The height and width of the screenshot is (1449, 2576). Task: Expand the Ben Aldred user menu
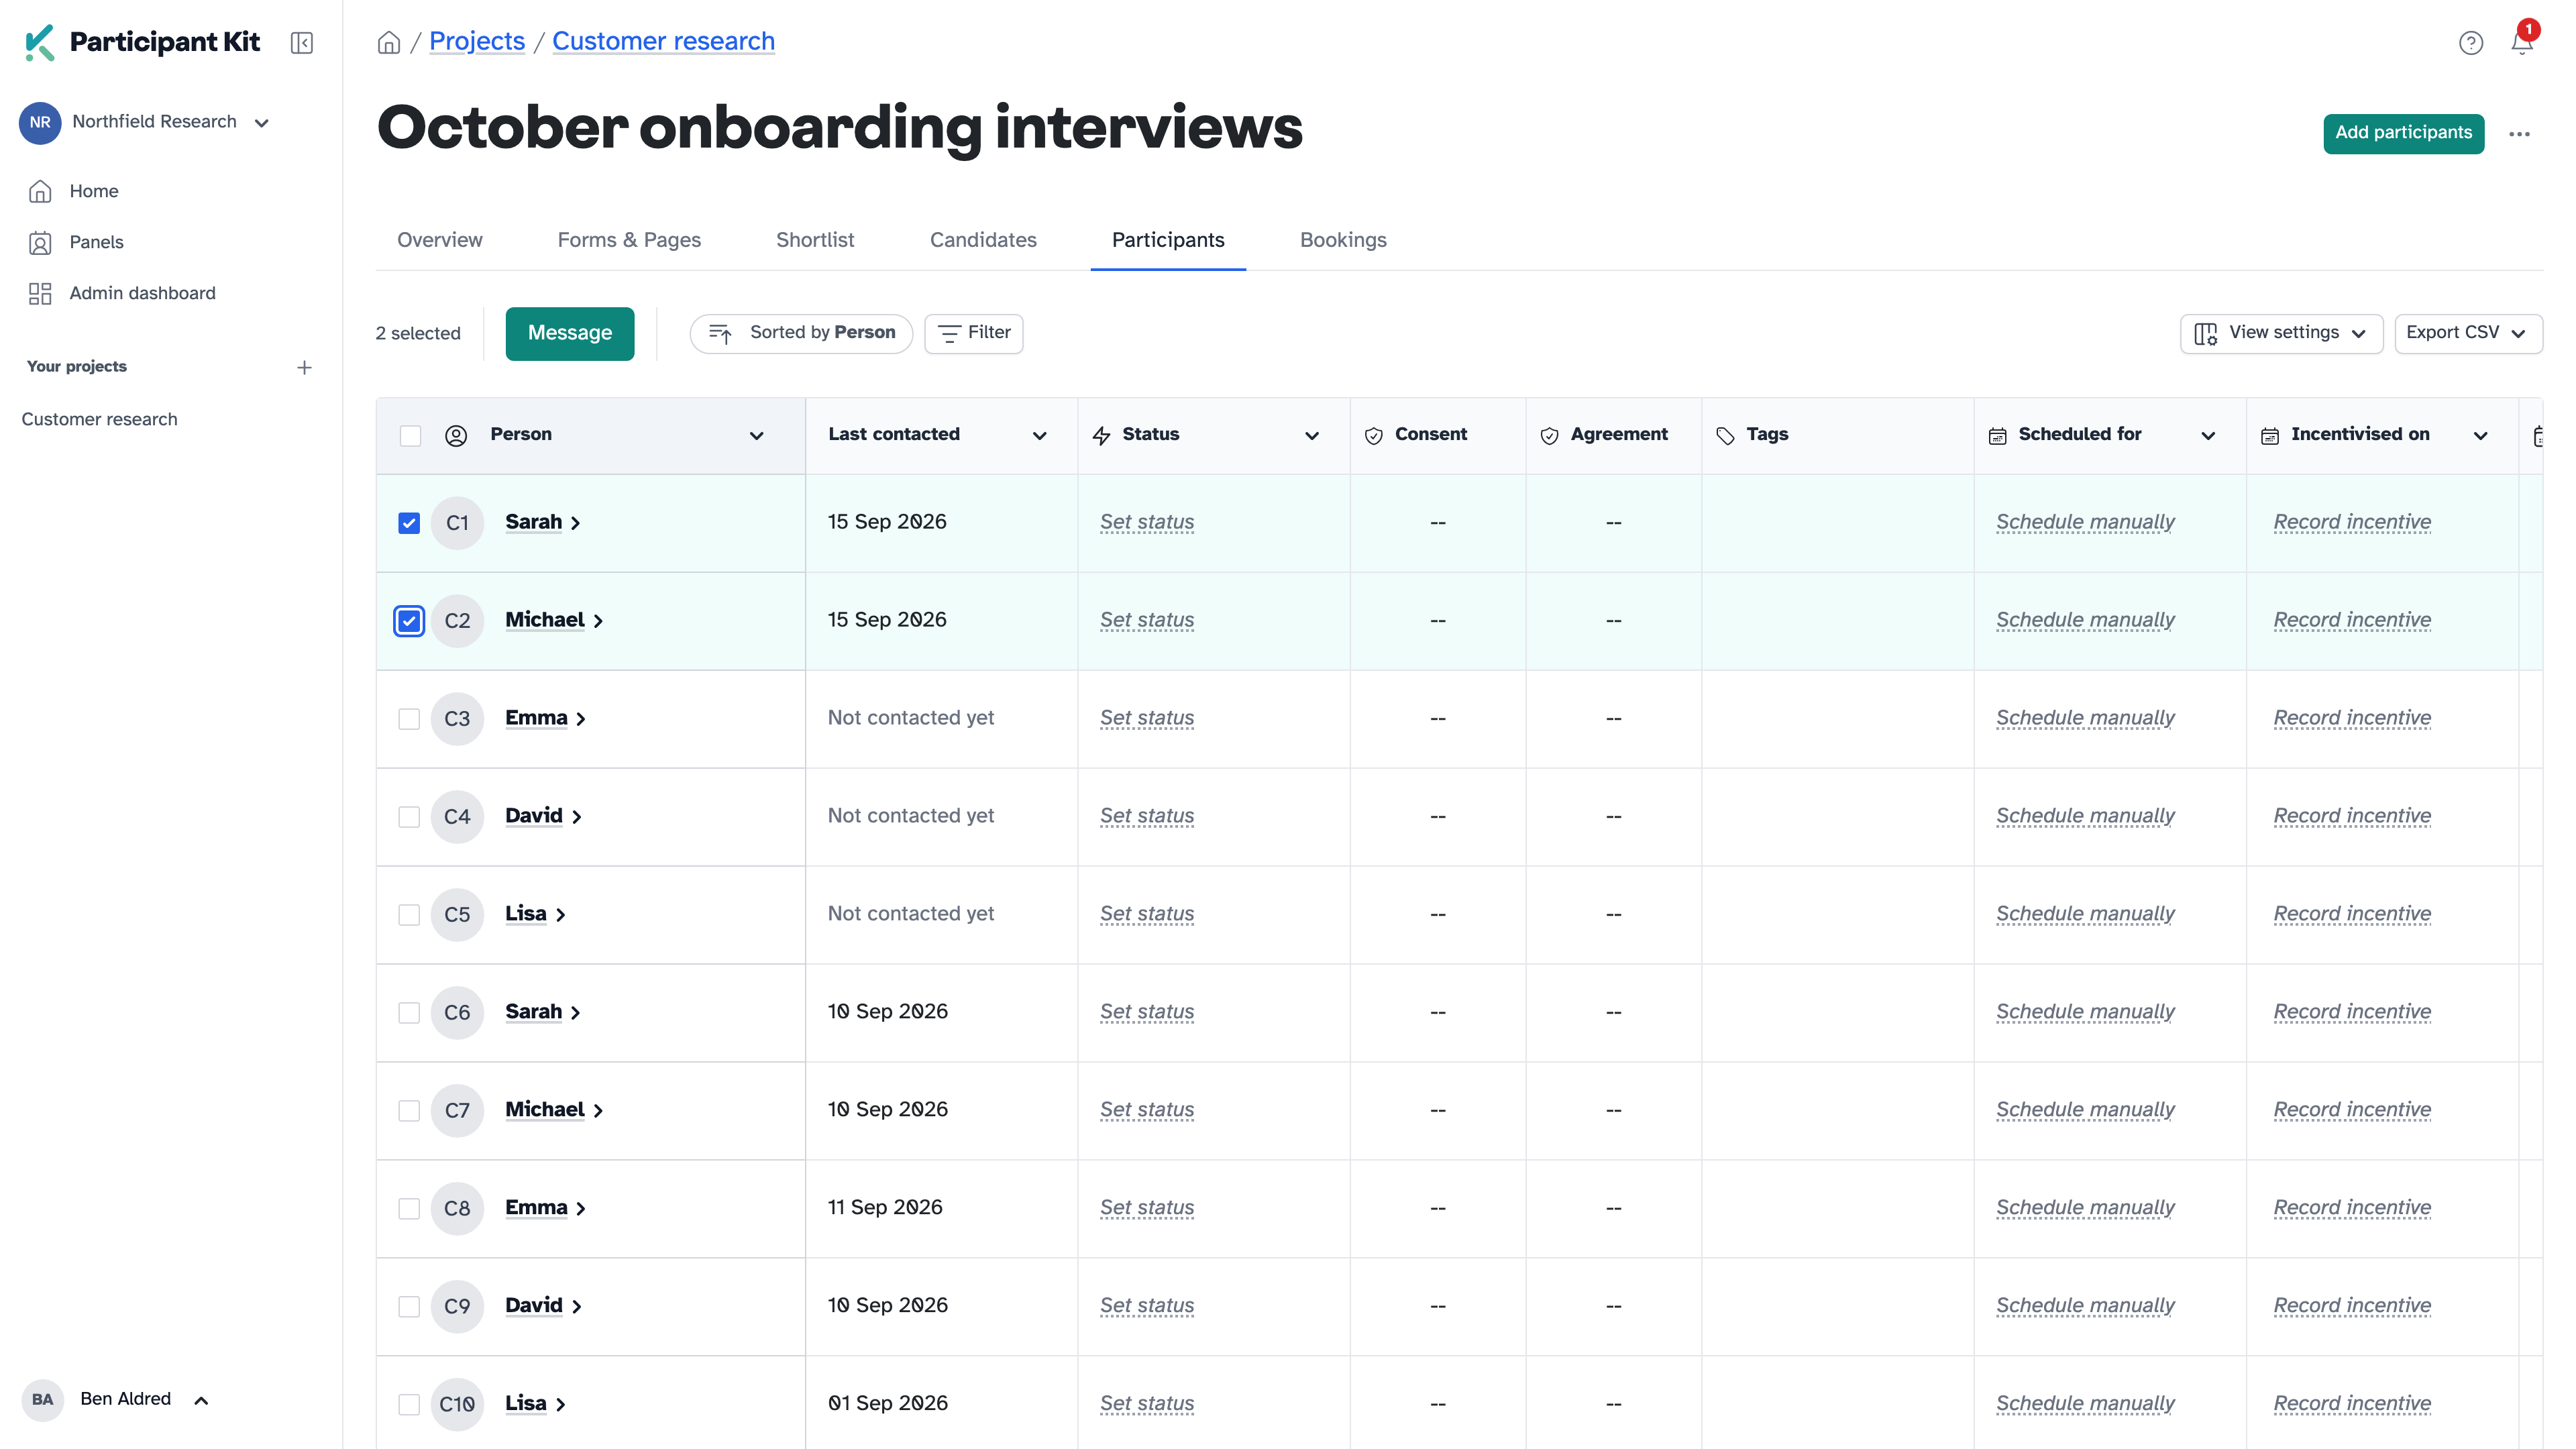(201, 1400)
